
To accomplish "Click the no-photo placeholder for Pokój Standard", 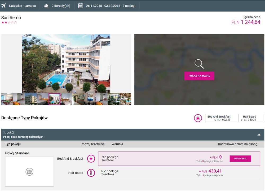I will [29, 172].
